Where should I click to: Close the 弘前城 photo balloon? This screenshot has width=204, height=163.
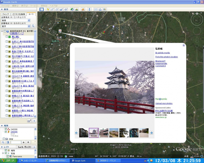tap(184, 45)
